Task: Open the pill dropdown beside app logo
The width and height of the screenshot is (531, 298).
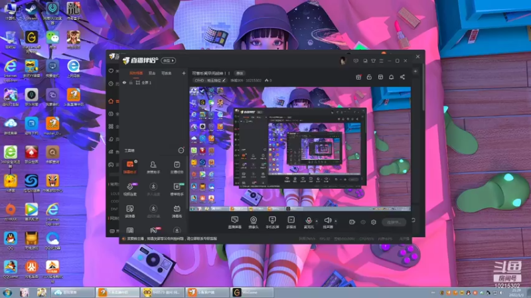Action: pyautogui.click(x=169, y=60)
